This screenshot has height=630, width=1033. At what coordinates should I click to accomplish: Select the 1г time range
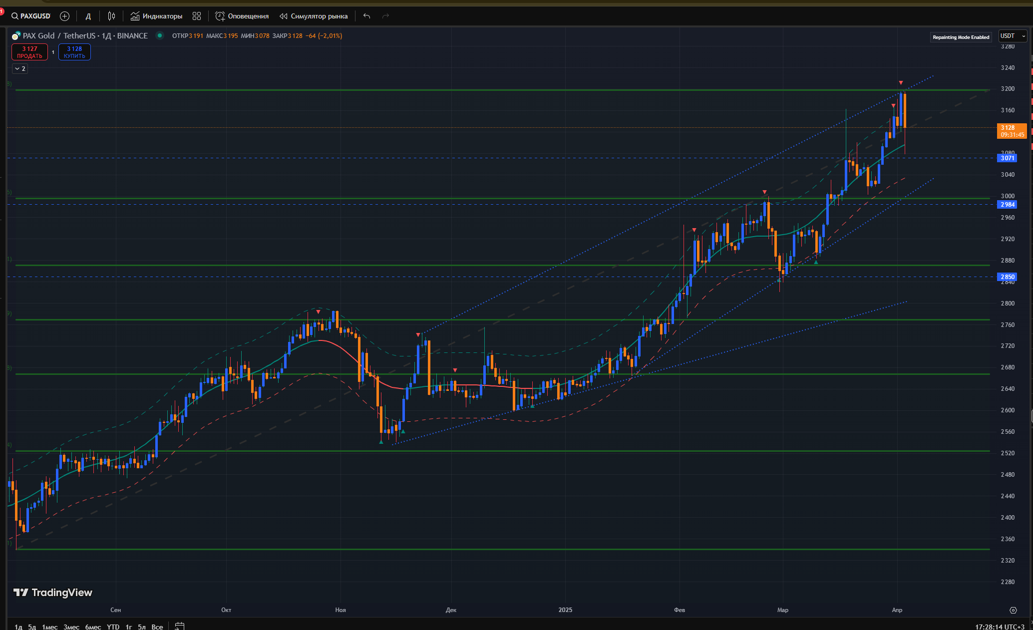point(129,627)
